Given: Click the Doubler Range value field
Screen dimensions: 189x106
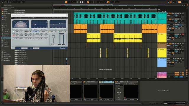Looking at the screenshot, I should click(36, 32).
